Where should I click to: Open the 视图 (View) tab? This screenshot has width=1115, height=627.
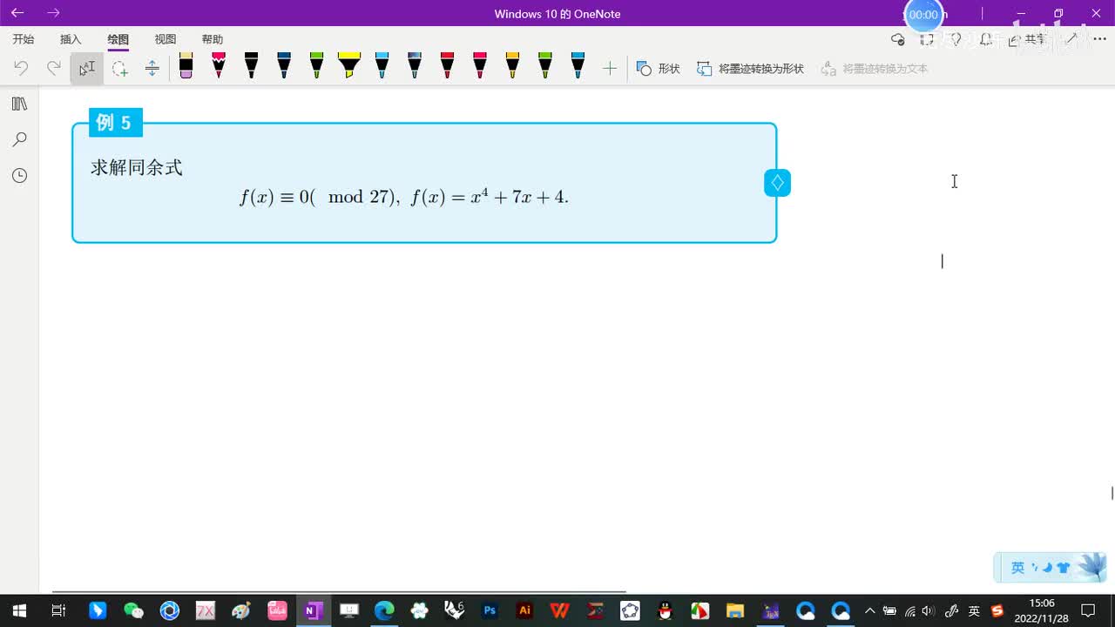pos(165,39)
